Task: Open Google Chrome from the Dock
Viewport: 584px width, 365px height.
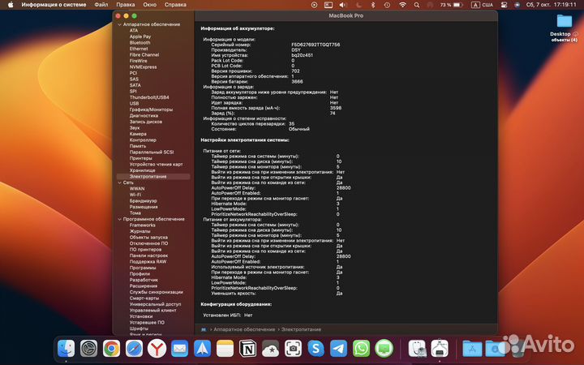Action: 112,349
